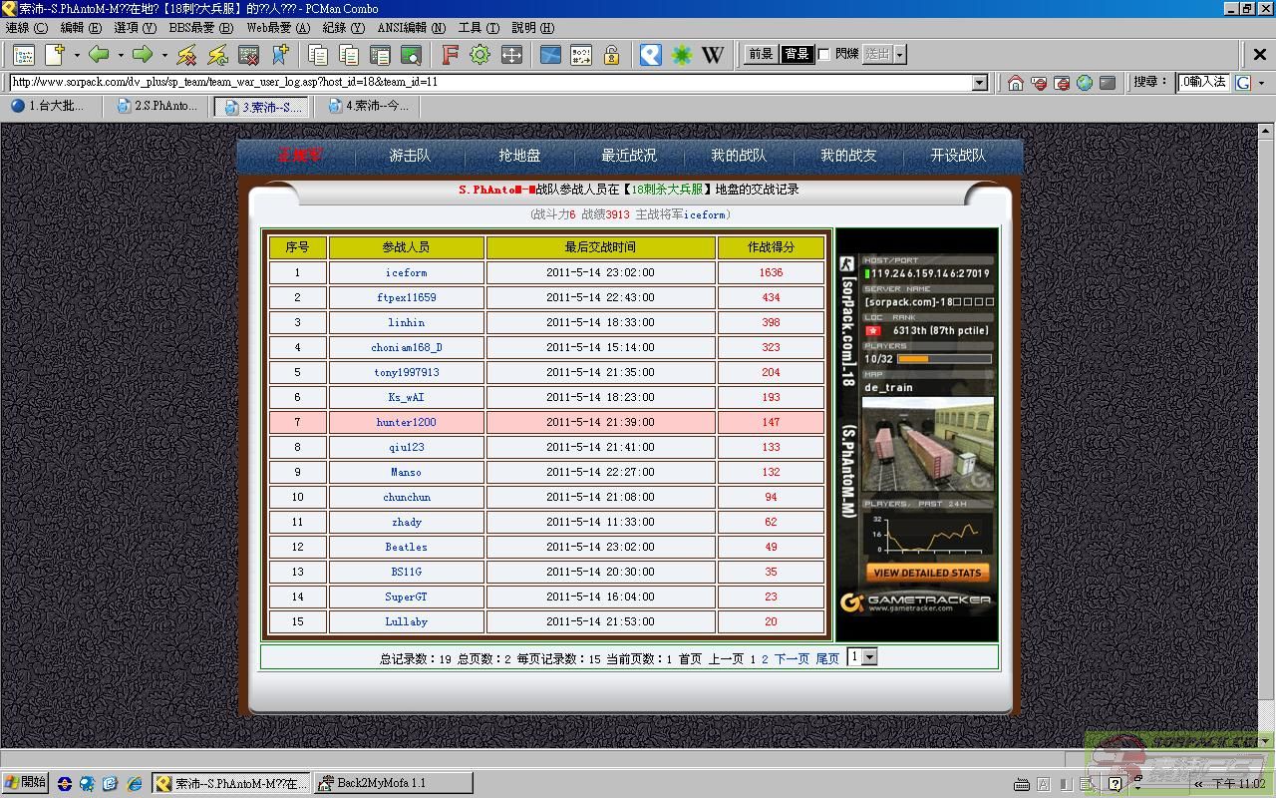Expand the address bar URL dropdown

click(x=979, y=83)
